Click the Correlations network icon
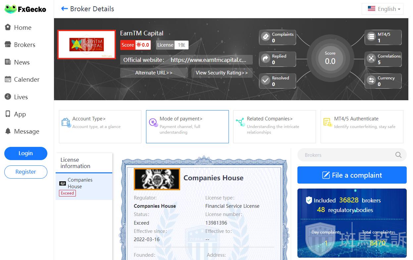413x260 pixels. [x=371, y=59]
